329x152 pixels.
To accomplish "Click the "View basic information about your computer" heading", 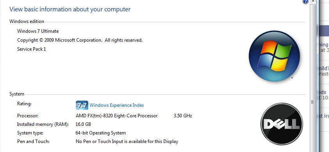I will (70, 9).
